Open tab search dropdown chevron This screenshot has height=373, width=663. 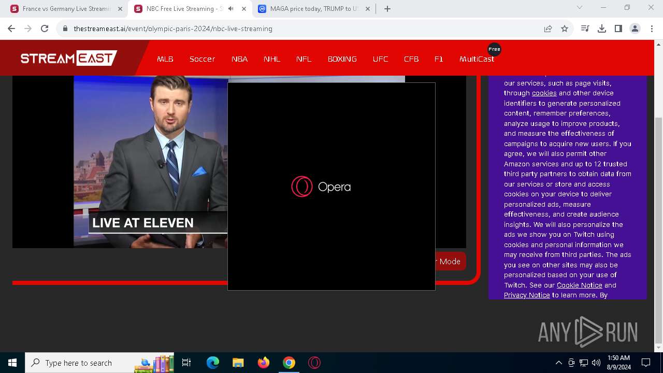point(580,7)
